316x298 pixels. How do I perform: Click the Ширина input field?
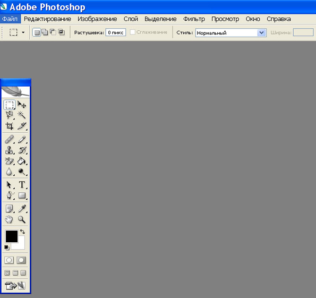click(303, 32)
